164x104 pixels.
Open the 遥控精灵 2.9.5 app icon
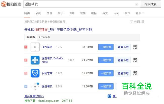[35, 86]
